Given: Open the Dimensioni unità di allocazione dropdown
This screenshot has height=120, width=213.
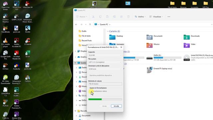Looking at the screenshot, I should (x=105, y=69).
